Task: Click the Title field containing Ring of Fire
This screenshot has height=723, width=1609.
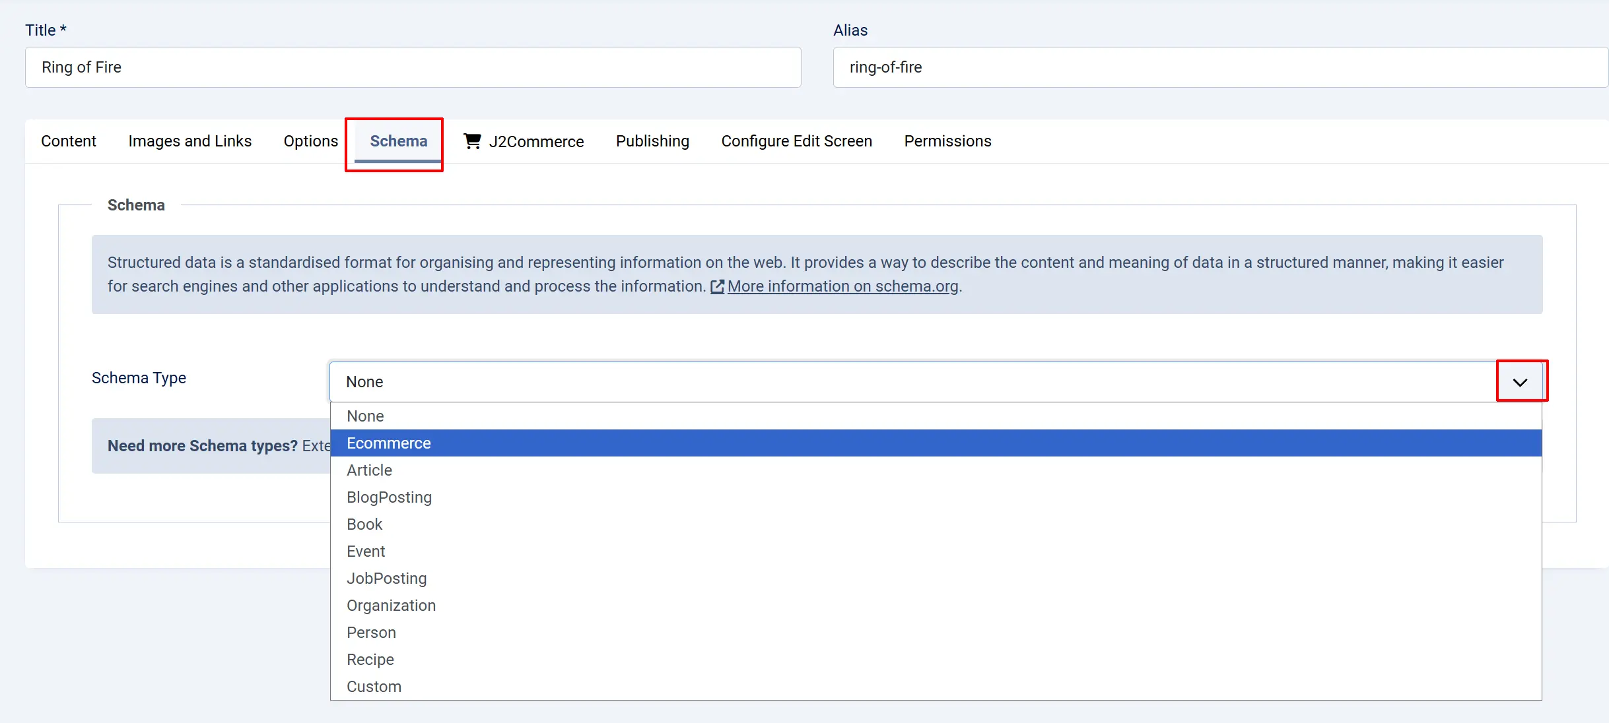Action: tap(413, 67)
